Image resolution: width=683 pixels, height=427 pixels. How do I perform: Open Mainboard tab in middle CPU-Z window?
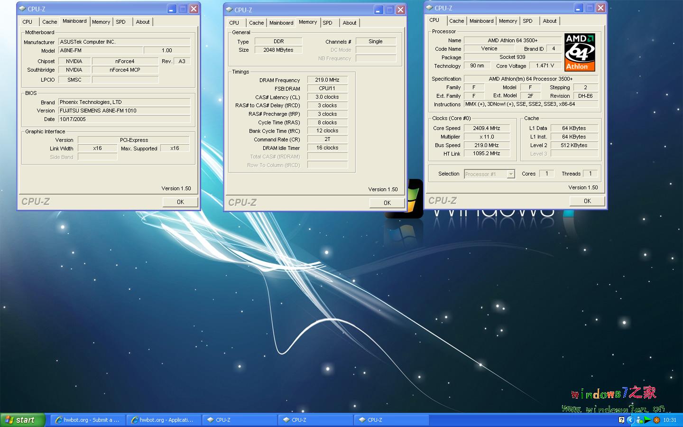[x=281, y=23]
